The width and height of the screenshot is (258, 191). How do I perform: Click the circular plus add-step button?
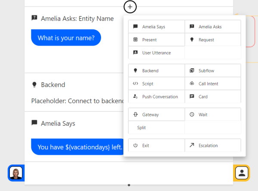coord(130,7)
